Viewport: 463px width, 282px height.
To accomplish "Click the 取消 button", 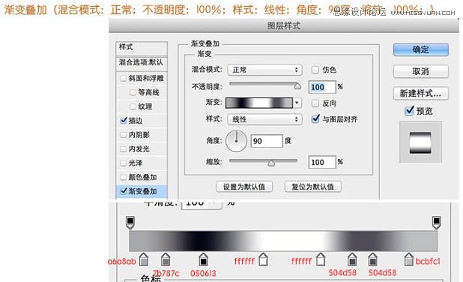I will 421,71.
